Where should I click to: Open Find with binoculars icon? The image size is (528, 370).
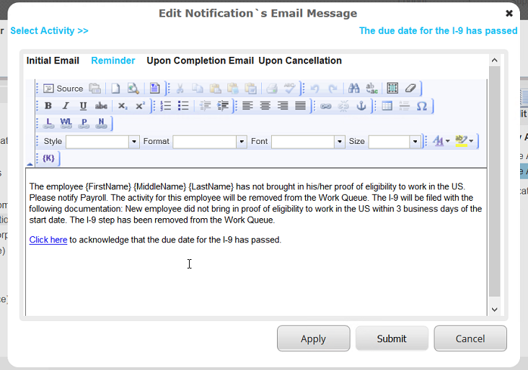pyautogui.click(x=353, y=89)
